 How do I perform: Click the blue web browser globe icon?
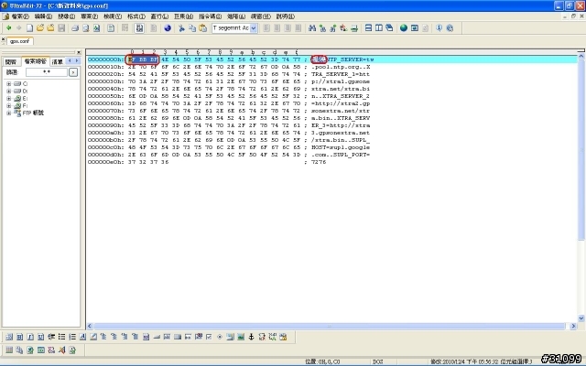click(x=168, y=28)
